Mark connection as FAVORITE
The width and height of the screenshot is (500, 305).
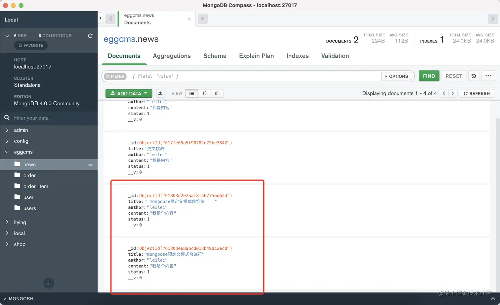tap(31, 45)
